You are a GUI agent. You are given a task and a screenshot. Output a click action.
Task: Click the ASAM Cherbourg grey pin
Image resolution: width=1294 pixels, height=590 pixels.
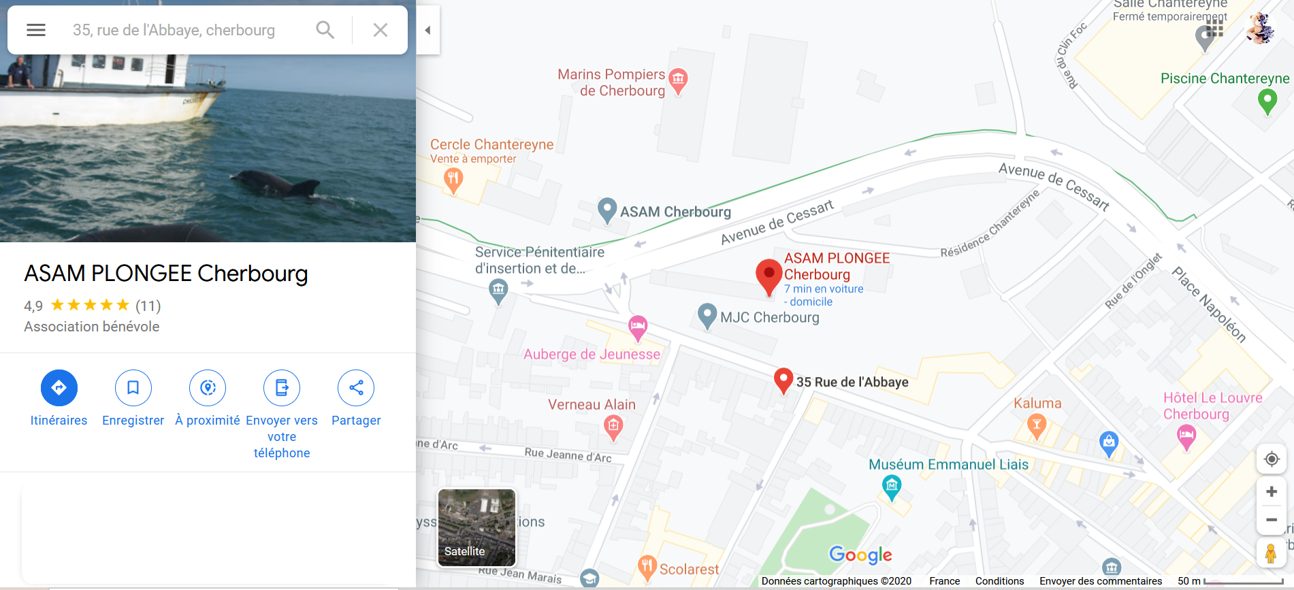(x=606, y=211)
